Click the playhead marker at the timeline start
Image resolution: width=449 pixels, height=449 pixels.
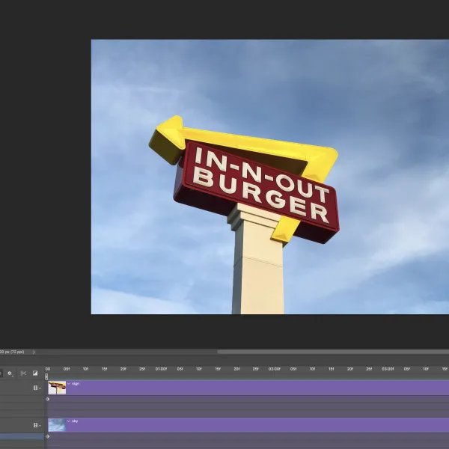pos(46,376)
